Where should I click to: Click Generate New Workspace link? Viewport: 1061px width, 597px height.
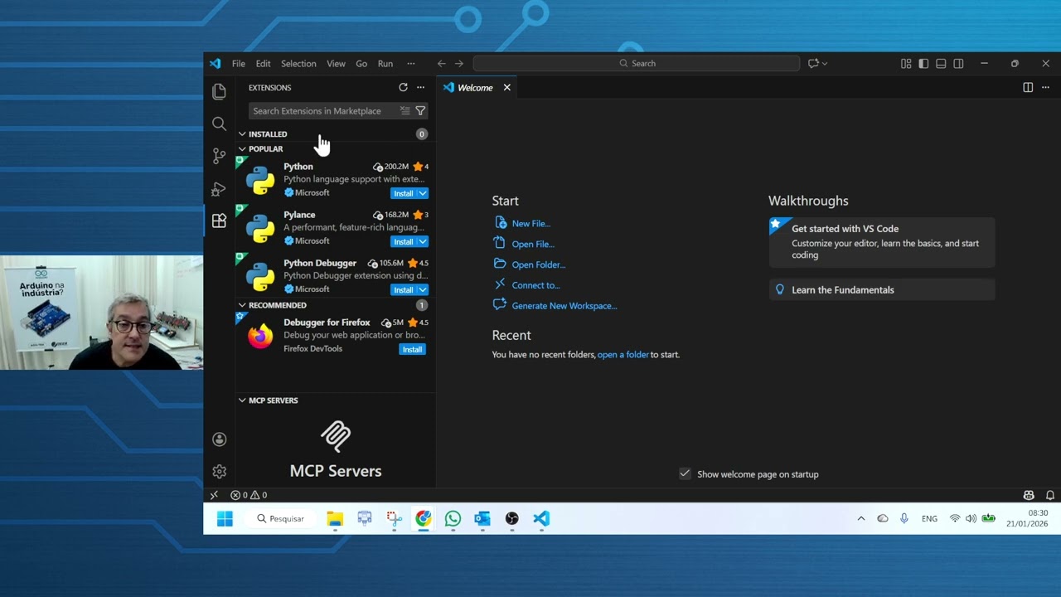pyautogui.click(x=564, y=306)
